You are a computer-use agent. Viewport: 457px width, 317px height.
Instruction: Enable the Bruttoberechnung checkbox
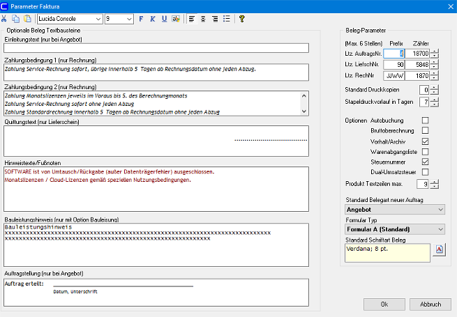425,130
